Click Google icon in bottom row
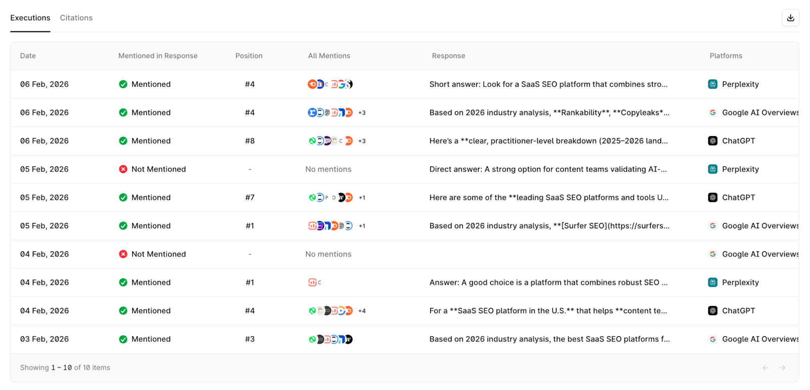The image size is (810, 390). [713, 339]
